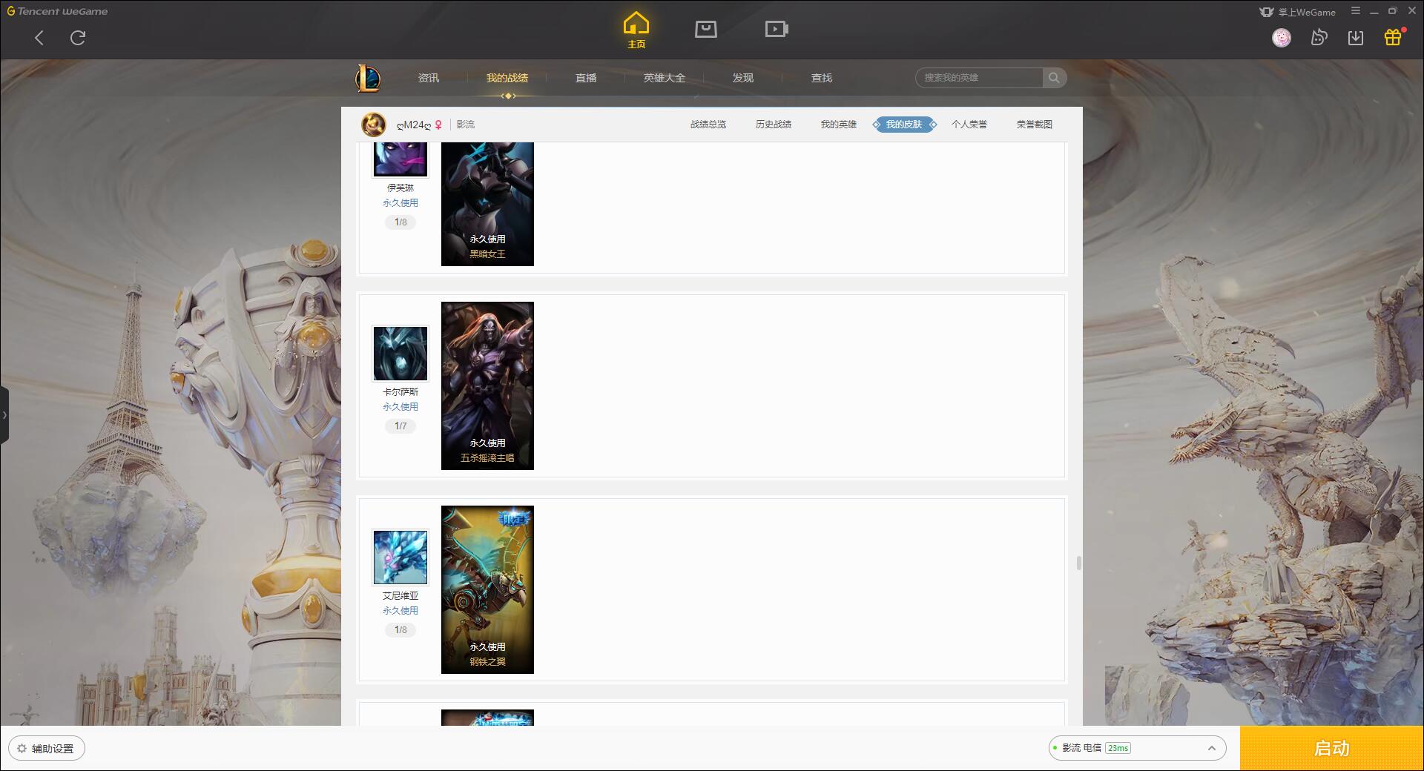This screenshot has height=771, width=1424.
Task: Click the 1/8 badge under 艾尼维亚
Action: (x=400, y=630)
